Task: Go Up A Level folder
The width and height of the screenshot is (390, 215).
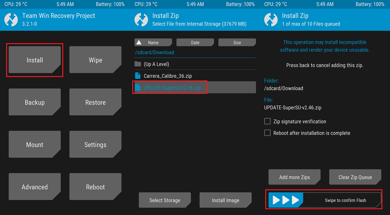Action: click(x=195, y=64)
